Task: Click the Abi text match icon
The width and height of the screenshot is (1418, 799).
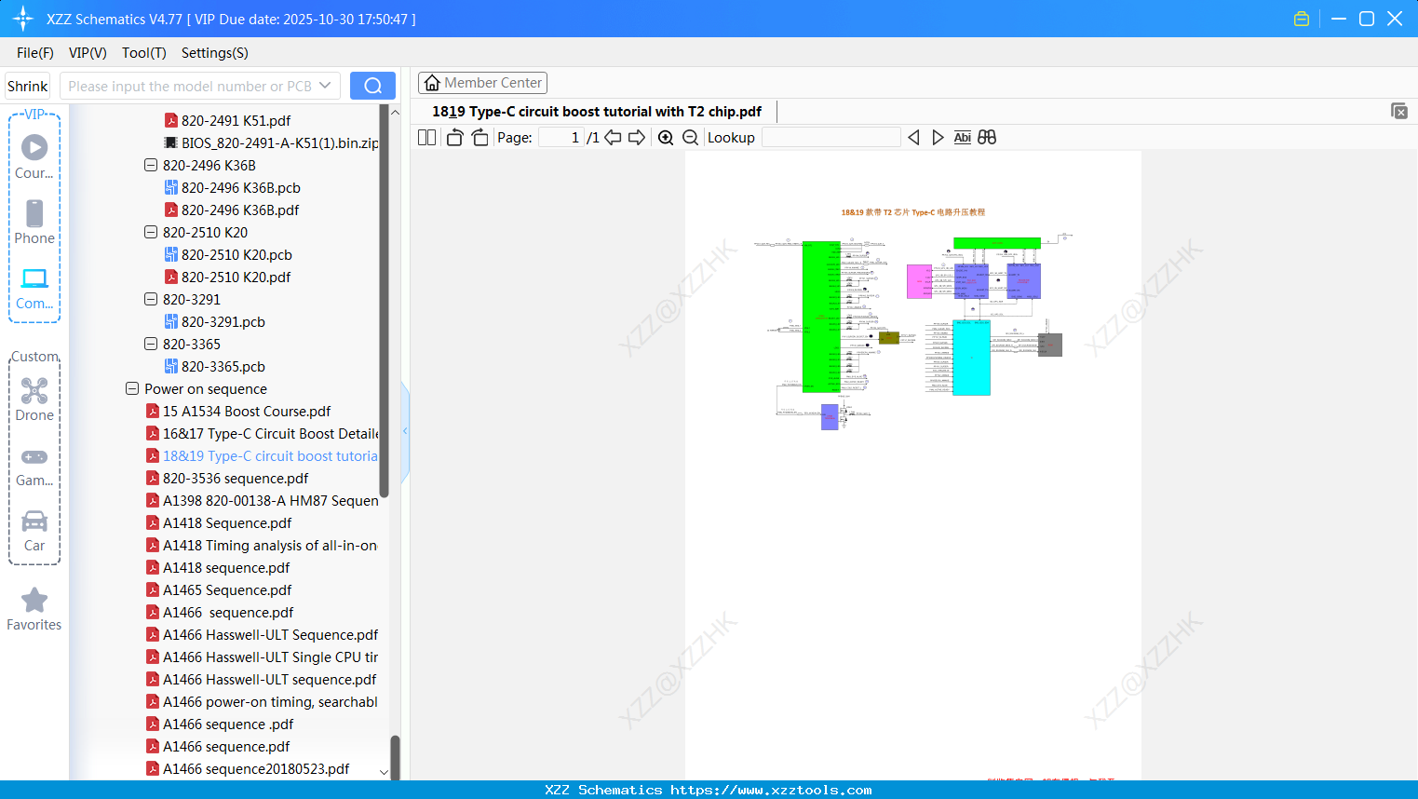Action: 963,138
